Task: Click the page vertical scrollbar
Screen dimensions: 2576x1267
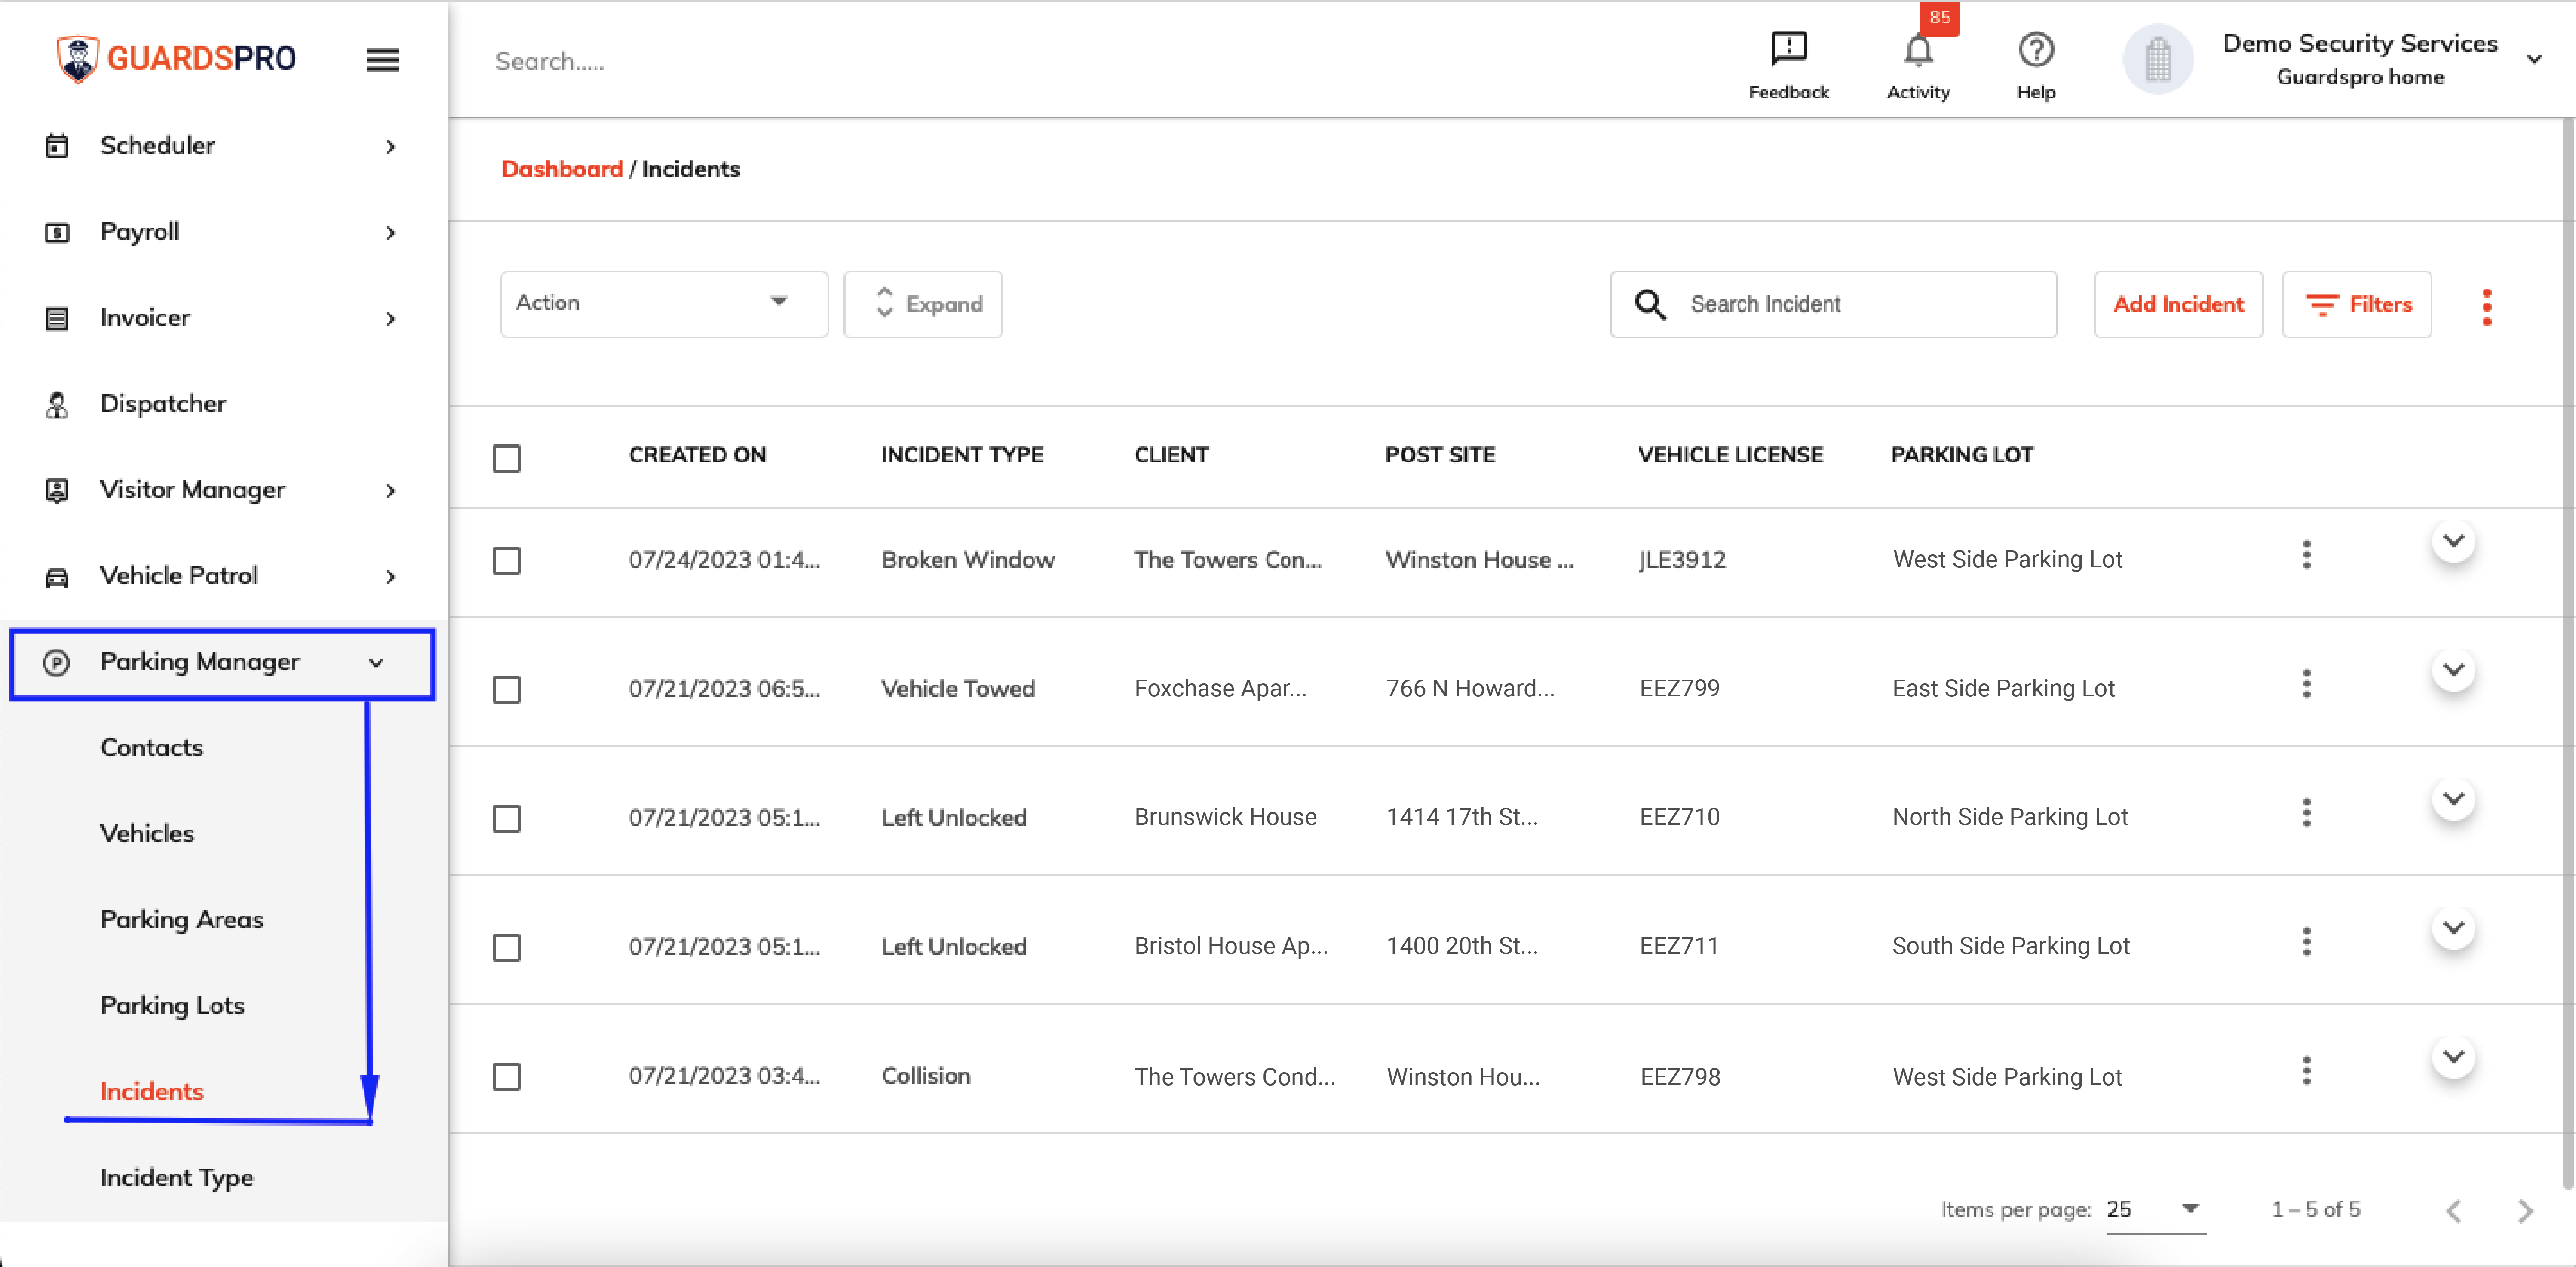Action: 2568,655
